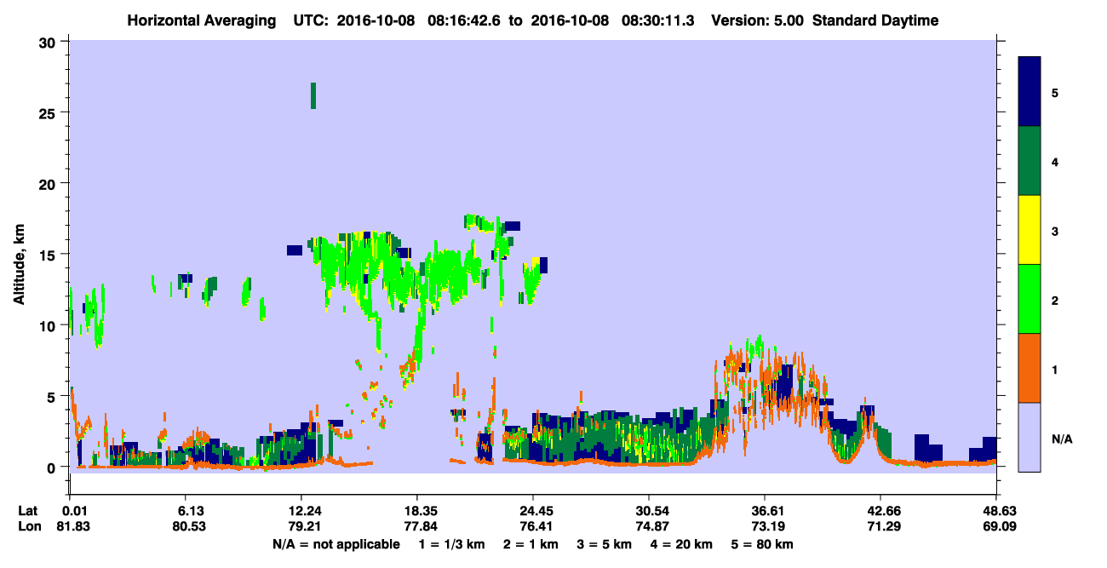
Task: Click the start time '08:16:42.6'
Action: pos(463,20)
